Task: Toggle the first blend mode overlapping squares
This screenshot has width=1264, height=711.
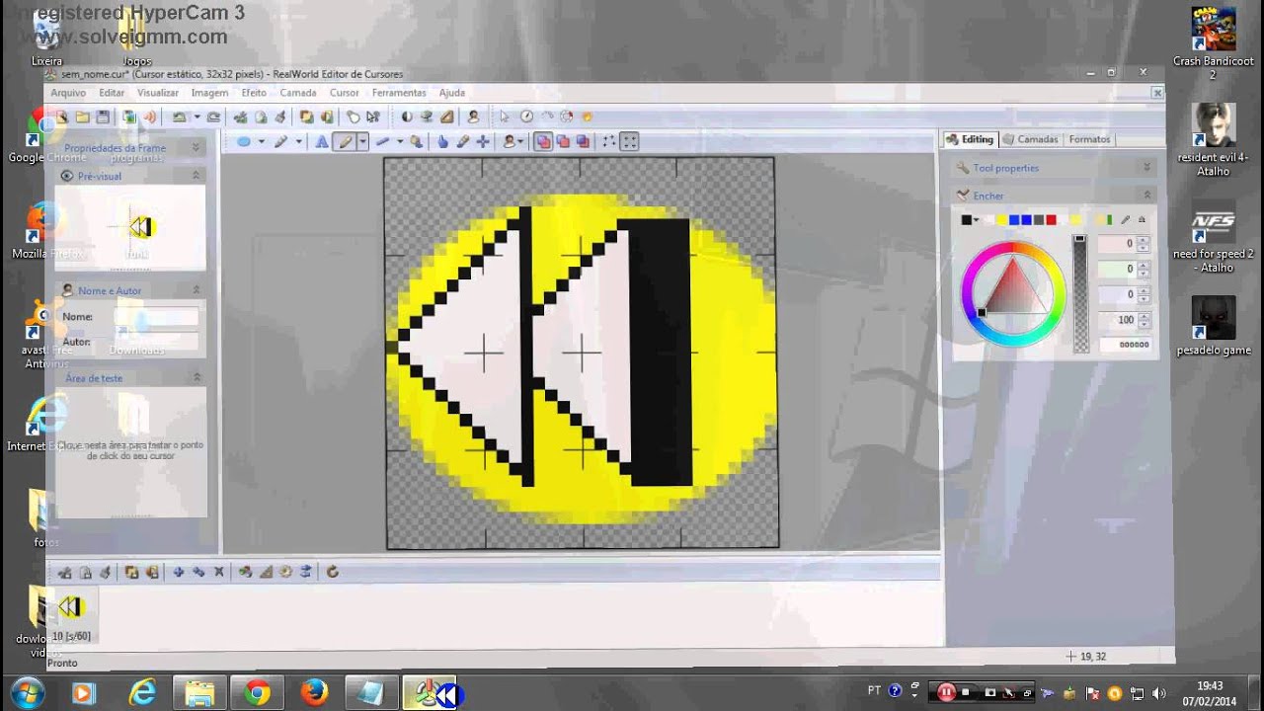Action: [x=543, y=141]
